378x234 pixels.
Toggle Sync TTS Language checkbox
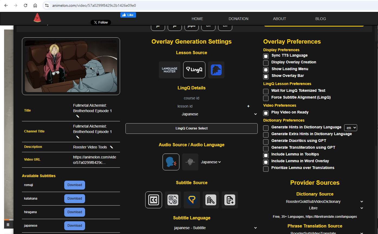pyautogui.click(x=266, y=56)
